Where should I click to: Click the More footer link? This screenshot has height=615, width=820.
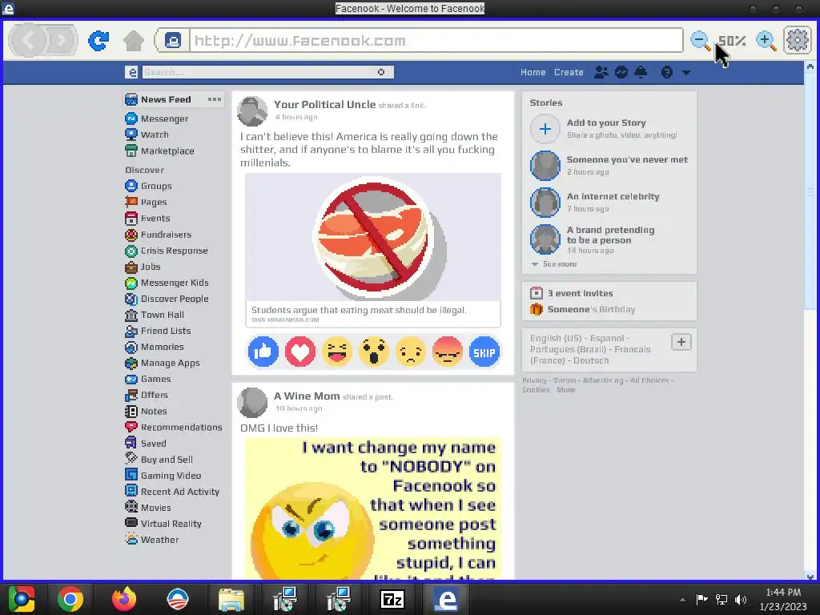tap(566, 390)
